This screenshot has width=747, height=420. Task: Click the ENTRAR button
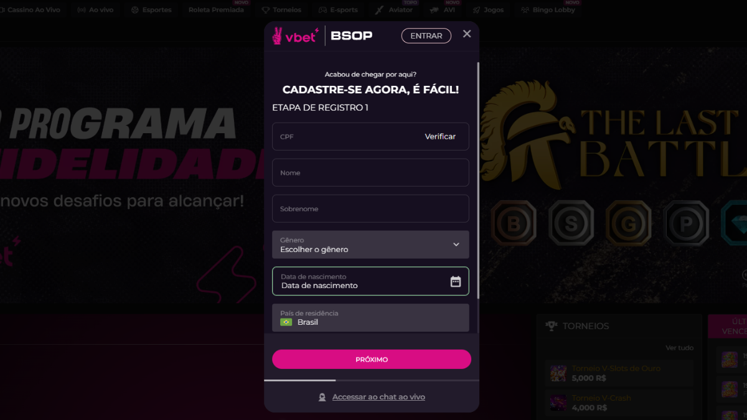426,36
